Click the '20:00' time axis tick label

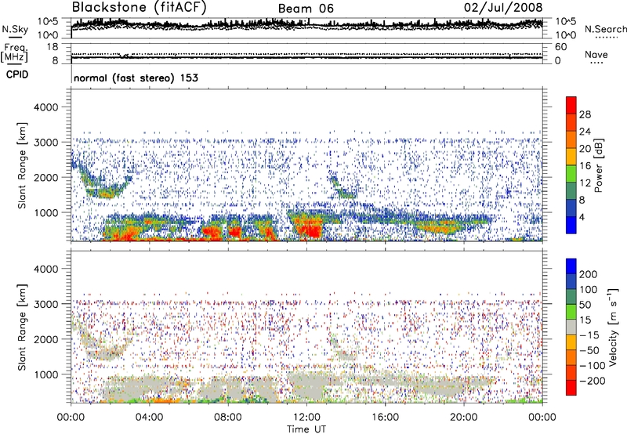coord(464,418)
